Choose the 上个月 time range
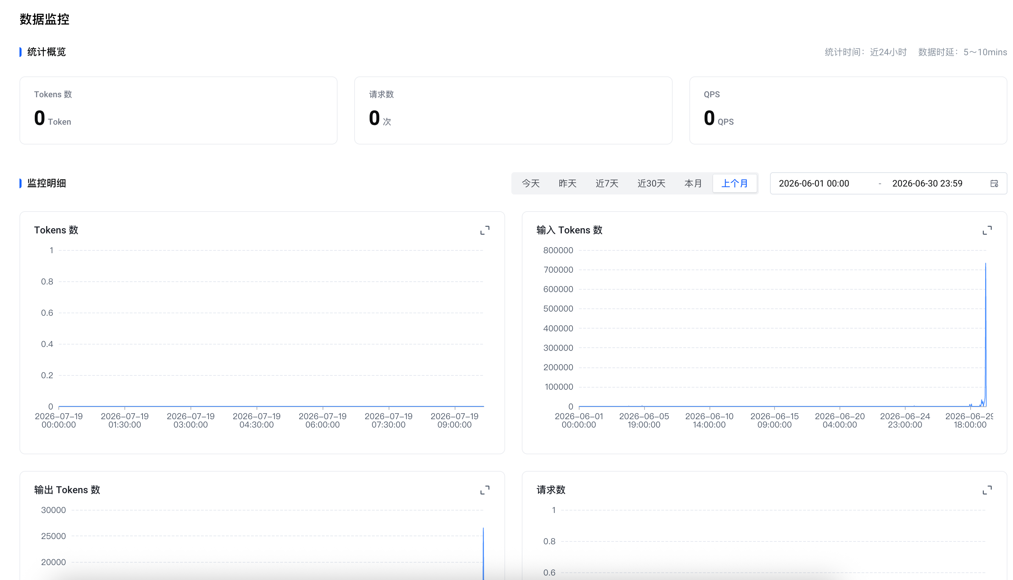This screenshot has height=580, width=1013. 734,183
